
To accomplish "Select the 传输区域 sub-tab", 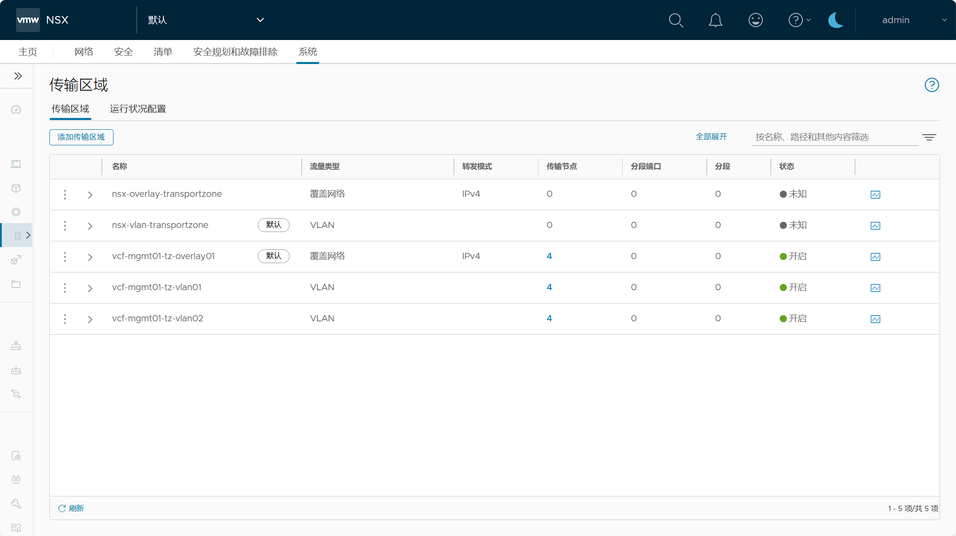I will 70,109.
